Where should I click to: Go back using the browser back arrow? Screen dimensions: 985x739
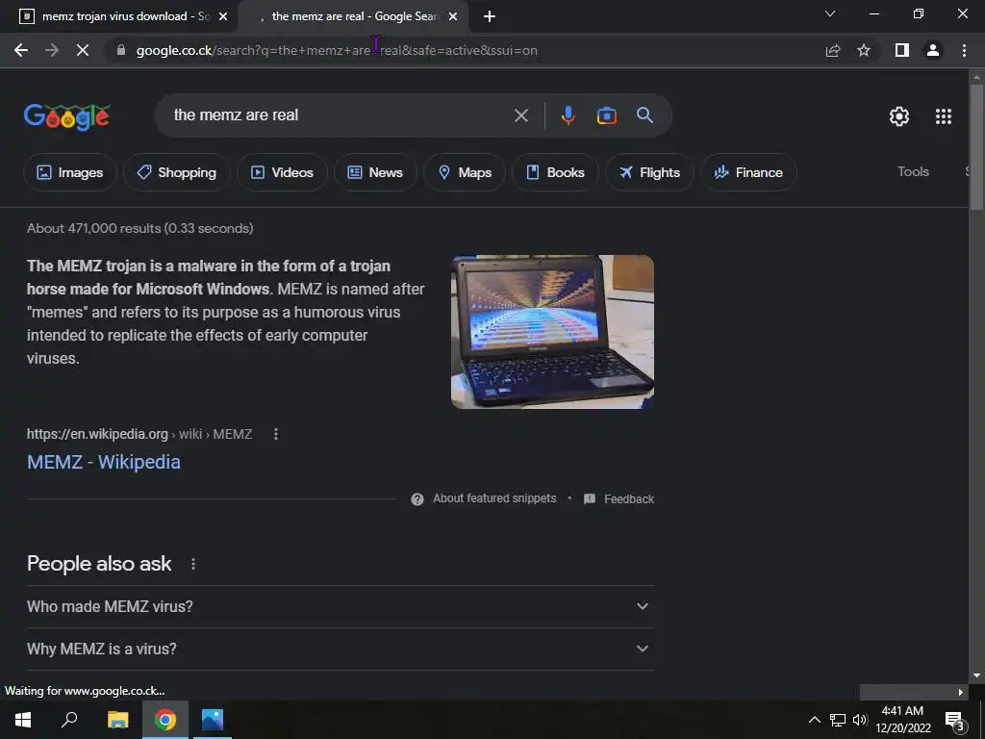click(x=21, y=50)
